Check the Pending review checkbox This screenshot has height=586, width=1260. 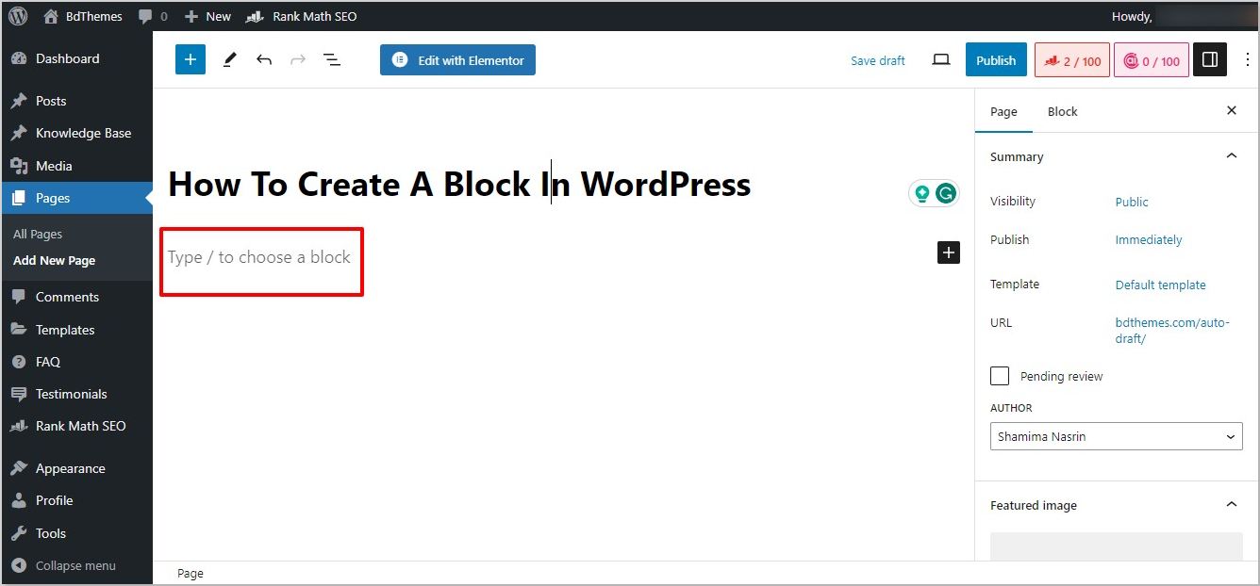tap(1000, 376)
